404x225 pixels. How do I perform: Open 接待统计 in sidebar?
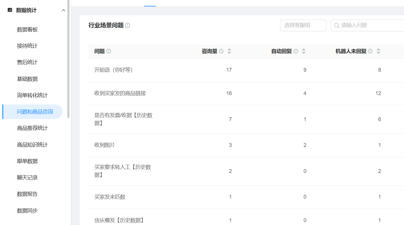coord(27,46)
